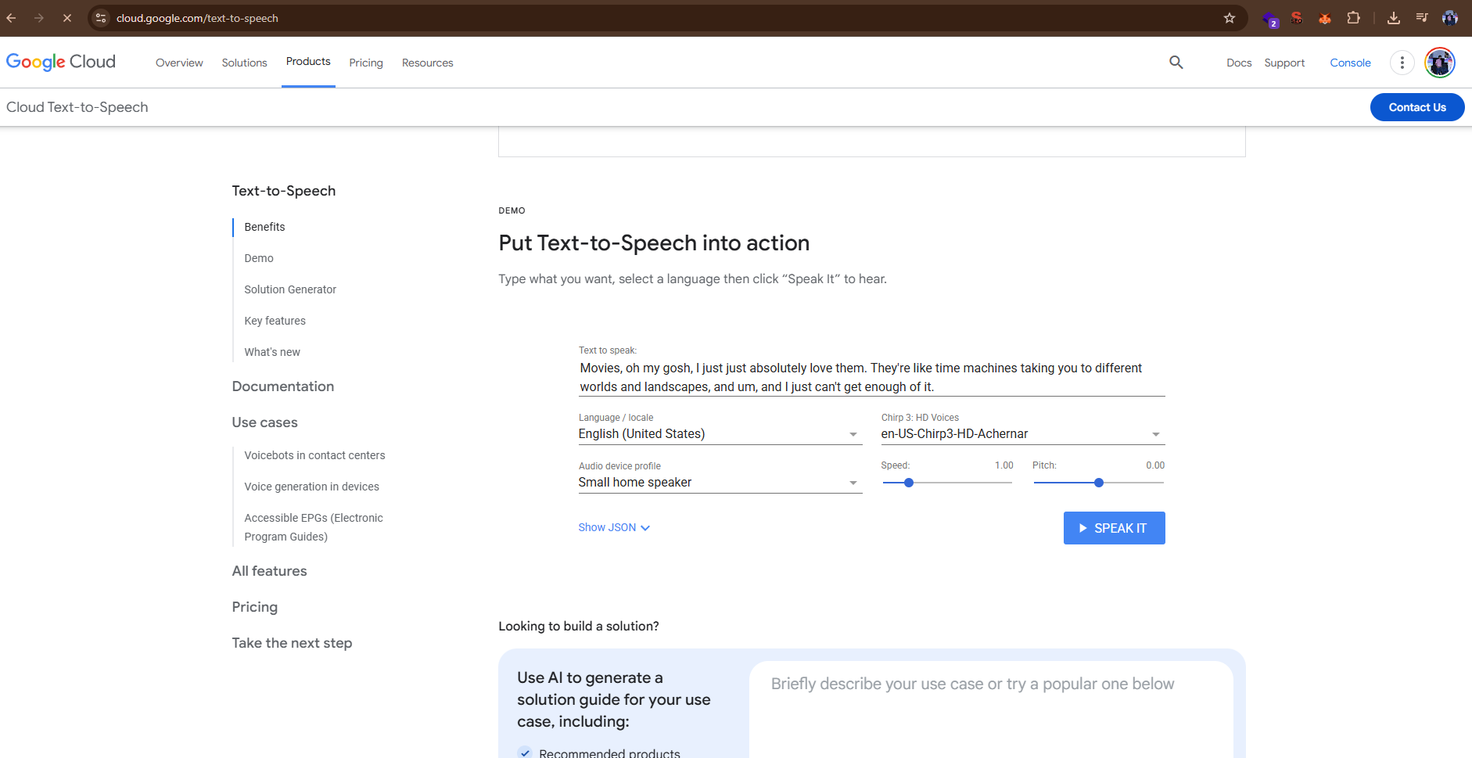Click the Pitch slider handle
This screenshot has height=758, width=1472.
click(x=1099, y=483)
